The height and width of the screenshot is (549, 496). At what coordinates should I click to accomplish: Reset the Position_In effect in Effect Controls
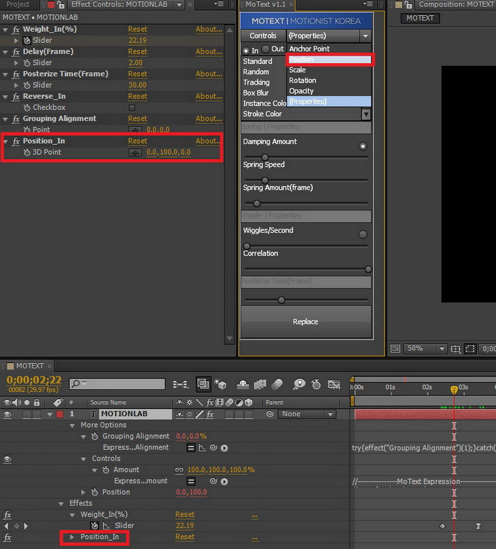pyautogui.click(x=138, y=141)
